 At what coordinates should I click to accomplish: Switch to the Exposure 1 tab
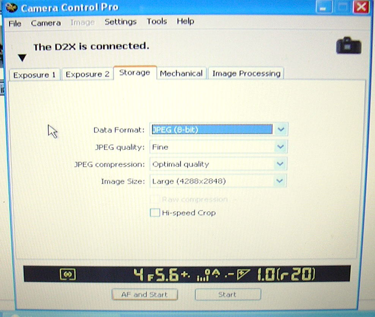[35, 75]
